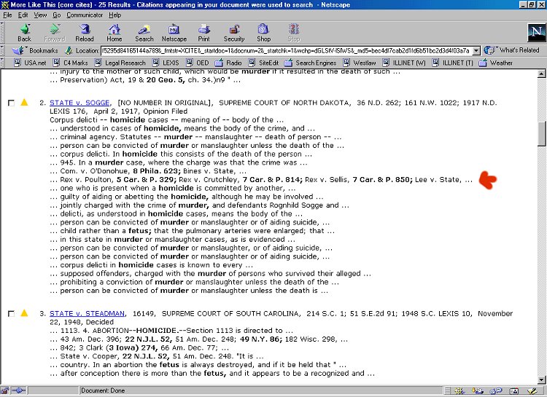Click the security lock icon in status bar

click(x=5, y=390)
